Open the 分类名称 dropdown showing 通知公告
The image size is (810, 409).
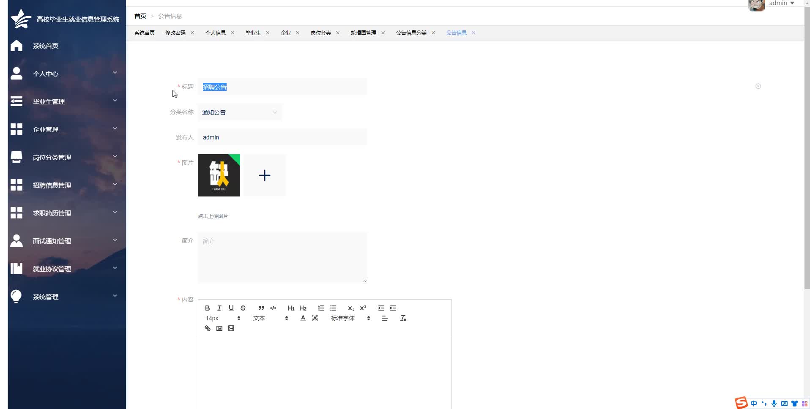point(240,112)
